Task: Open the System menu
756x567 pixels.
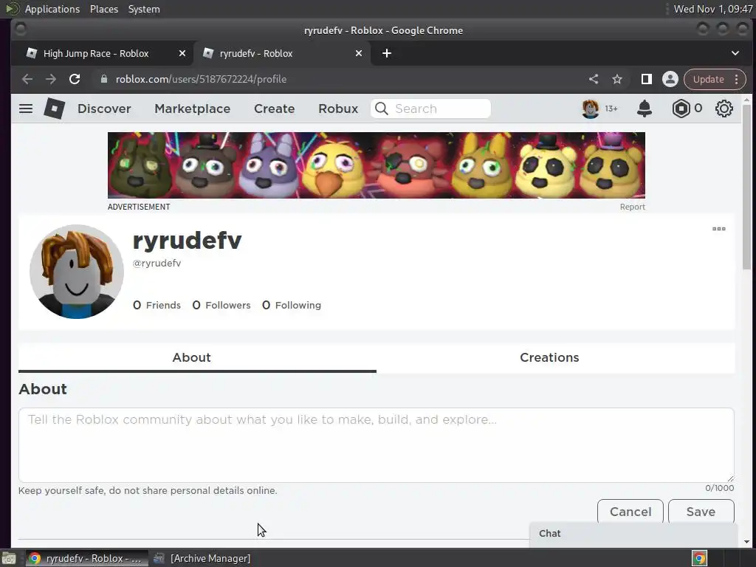Action: point(144,9)
